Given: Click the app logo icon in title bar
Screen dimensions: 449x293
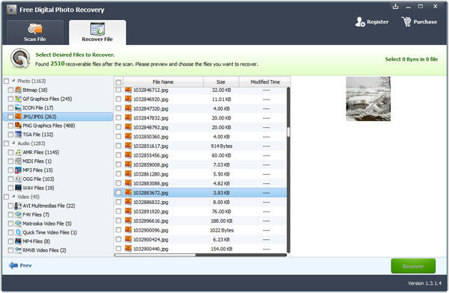Looking at the screenshot, I should [12, 10].
